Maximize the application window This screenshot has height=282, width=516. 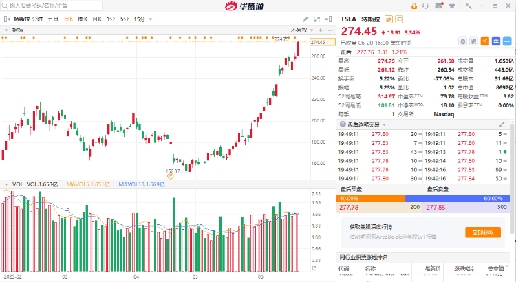(495, 6)
